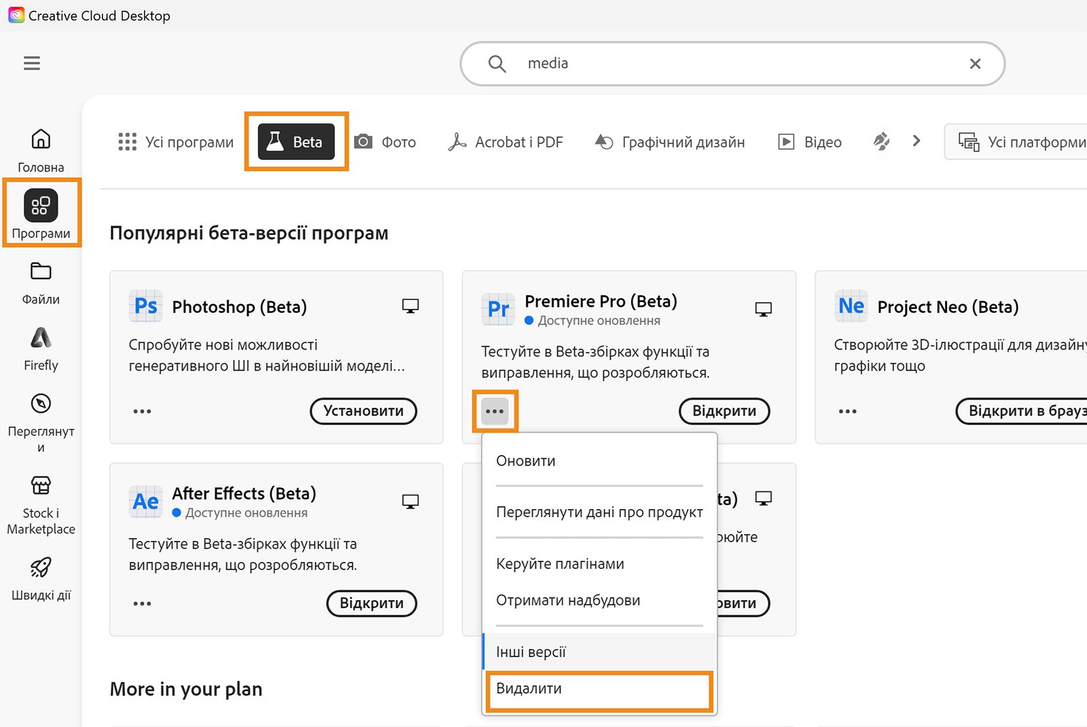
Task: Click the After Effects (Beta) Ae icon
Action: [x=145, y=502]
